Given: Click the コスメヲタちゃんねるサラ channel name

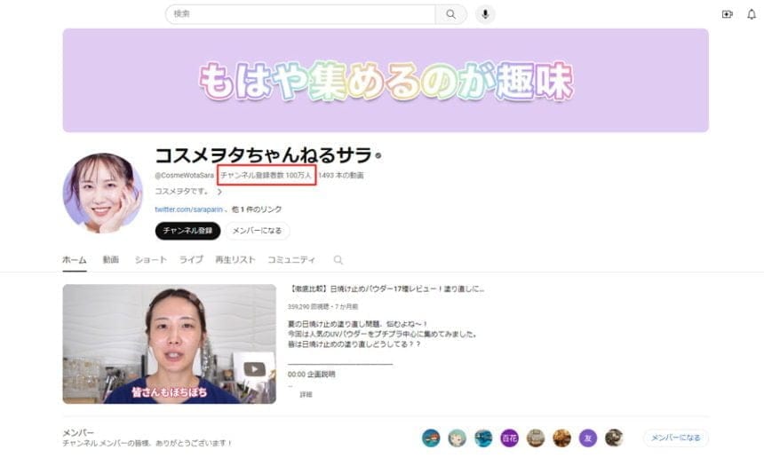Looking at the screenshot, I should 264,155.
